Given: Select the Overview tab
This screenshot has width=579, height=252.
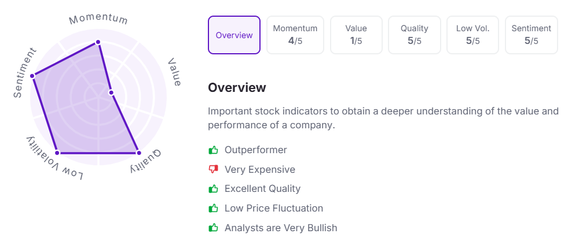Looking at the screenshot, I should pyautogui.click(x=234, y=35).
